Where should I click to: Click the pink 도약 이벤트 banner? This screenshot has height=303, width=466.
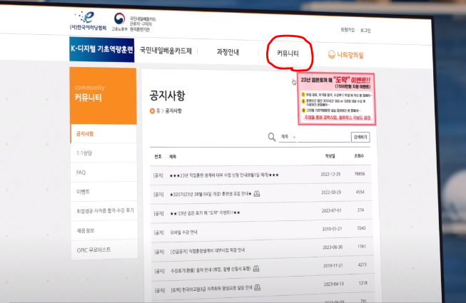tap(336, 98)
